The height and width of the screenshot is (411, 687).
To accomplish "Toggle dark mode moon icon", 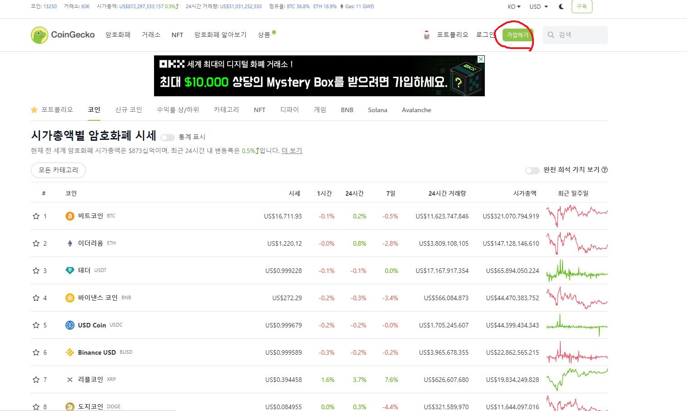I will (562, 6).
